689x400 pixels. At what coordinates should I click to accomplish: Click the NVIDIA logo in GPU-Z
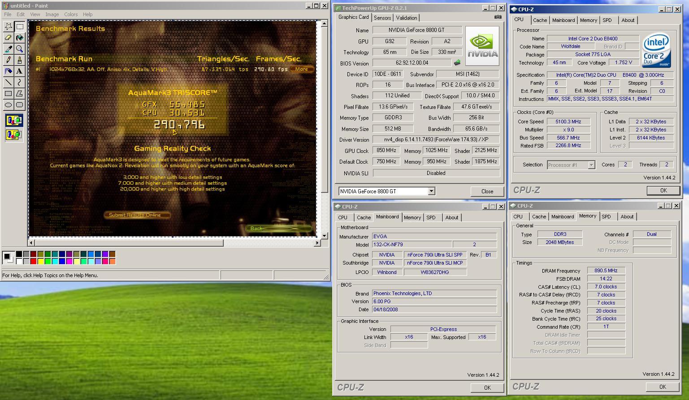(482, 46)
